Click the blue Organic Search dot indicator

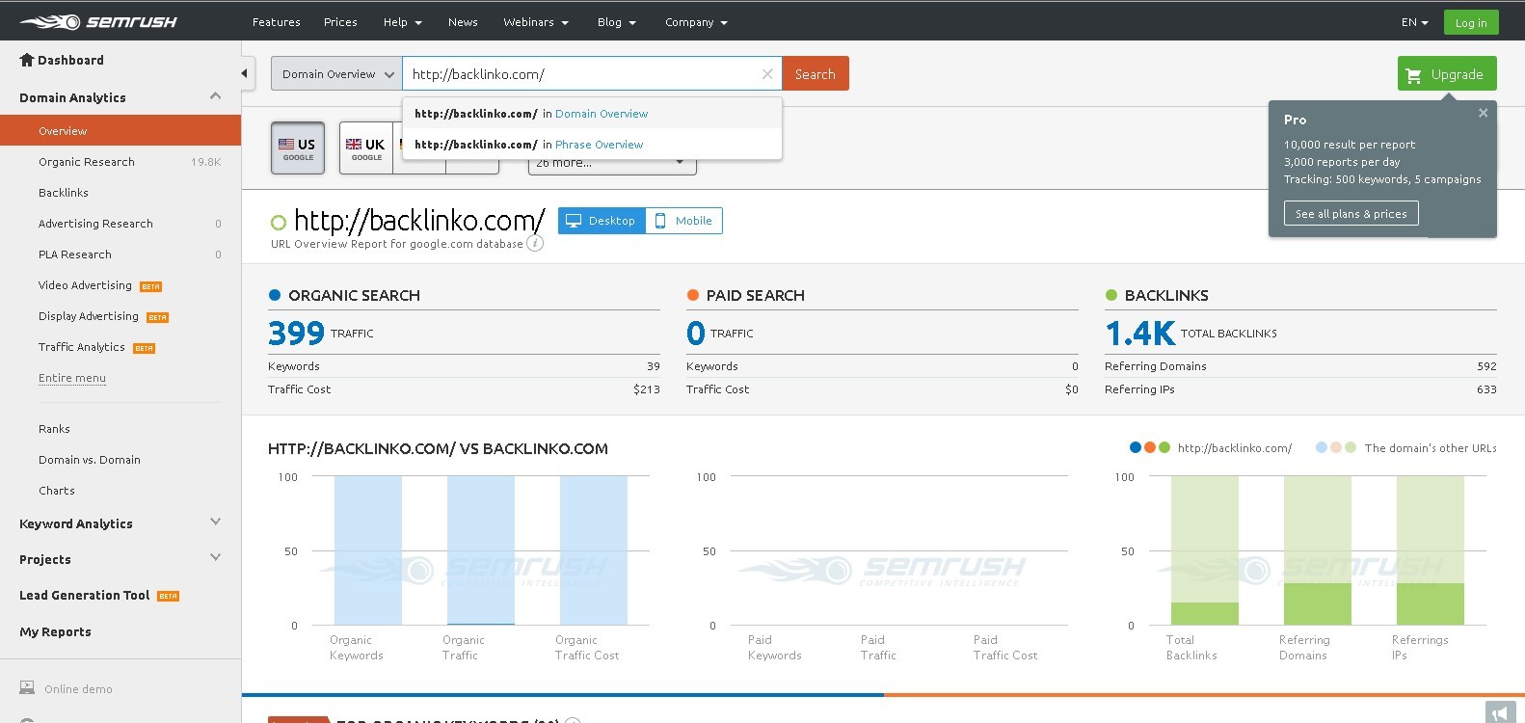[x=275, y=295]
